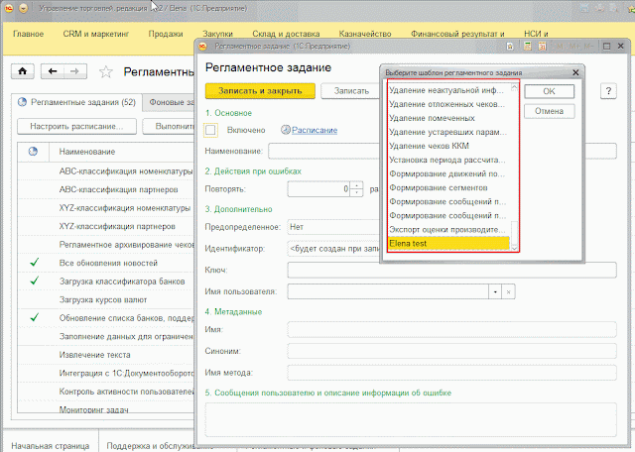This screenshot has height=452, width=635.
Task: Click Записать и закрыть button
Action: coord(260,90)
